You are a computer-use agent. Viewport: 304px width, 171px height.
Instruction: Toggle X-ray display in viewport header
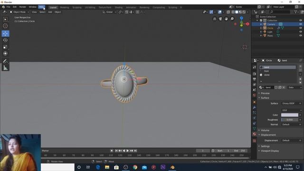228,12
